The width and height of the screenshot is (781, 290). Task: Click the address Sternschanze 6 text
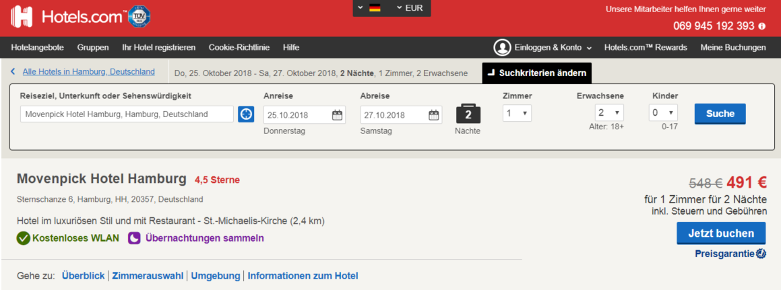110,199
